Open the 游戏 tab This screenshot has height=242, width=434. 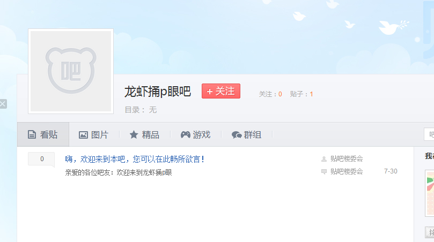click(x=196, y=134)
